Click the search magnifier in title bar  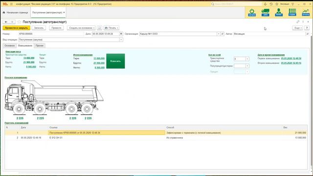point(213,4)
